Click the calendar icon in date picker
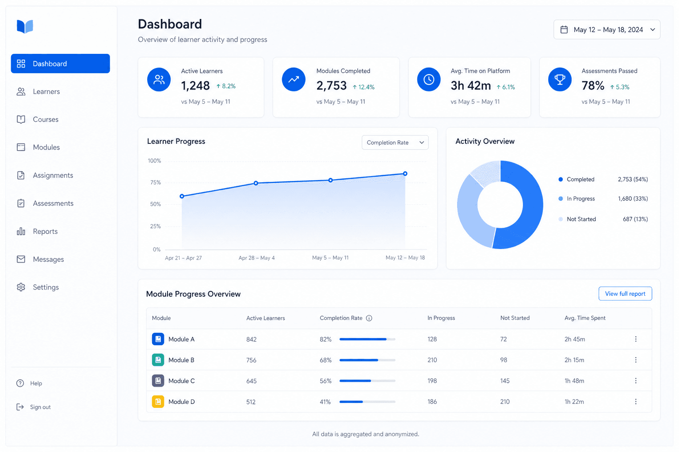 [564, 30]
